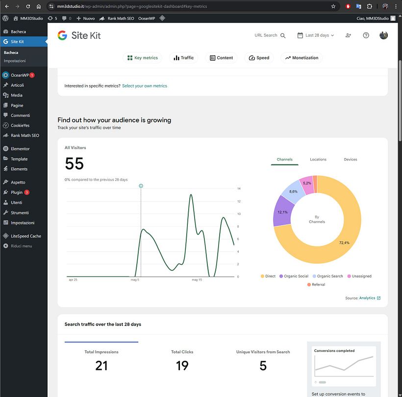
Task: Open Strumenti in the sidebar
Action: coord(24,213)
